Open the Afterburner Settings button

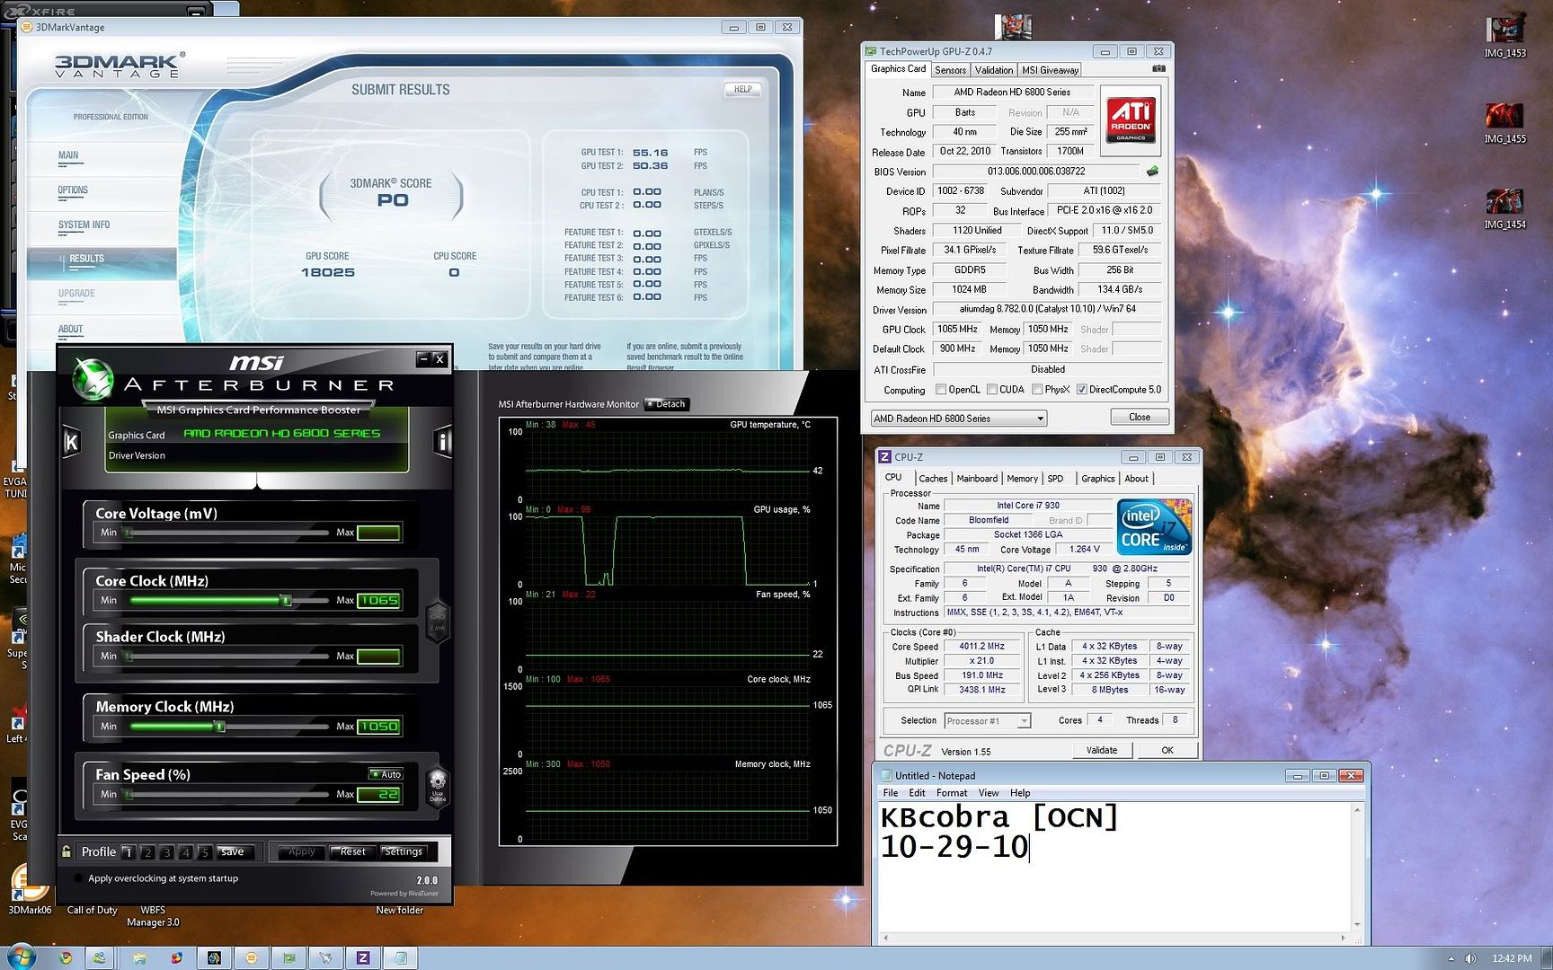404,851
